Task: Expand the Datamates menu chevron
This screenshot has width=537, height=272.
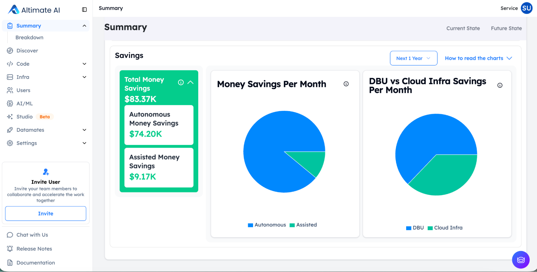Action: (84, 130)
